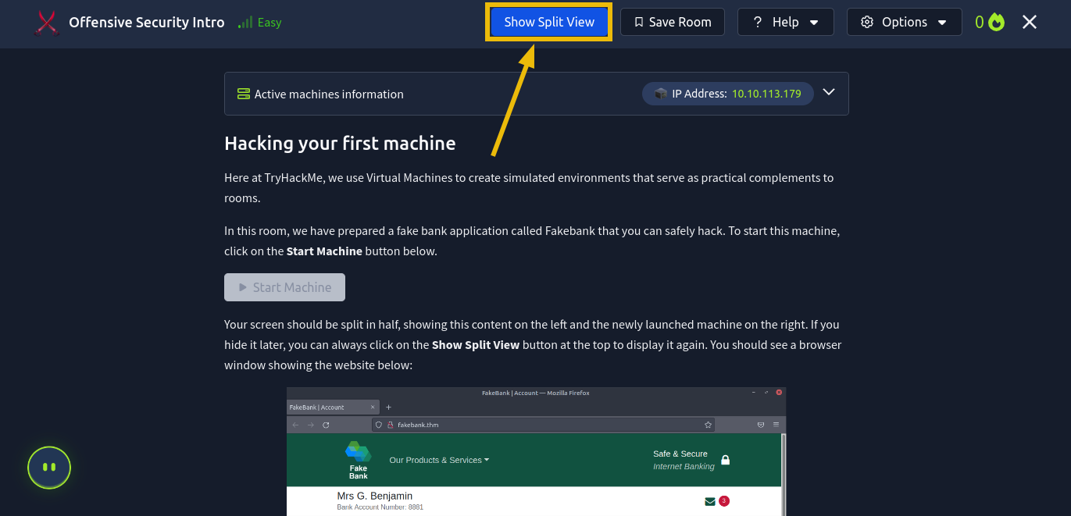Click the Fake Bank logo in the screenshot

point(358,460)
